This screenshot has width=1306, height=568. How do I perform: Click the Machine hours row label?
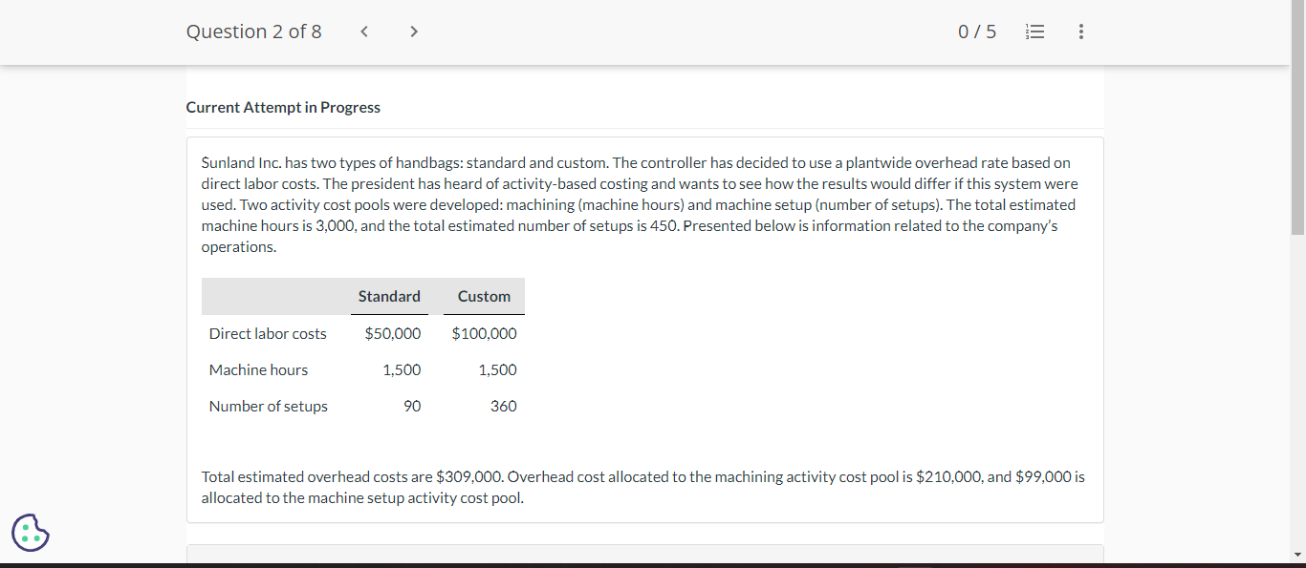[x=258, y=369]
